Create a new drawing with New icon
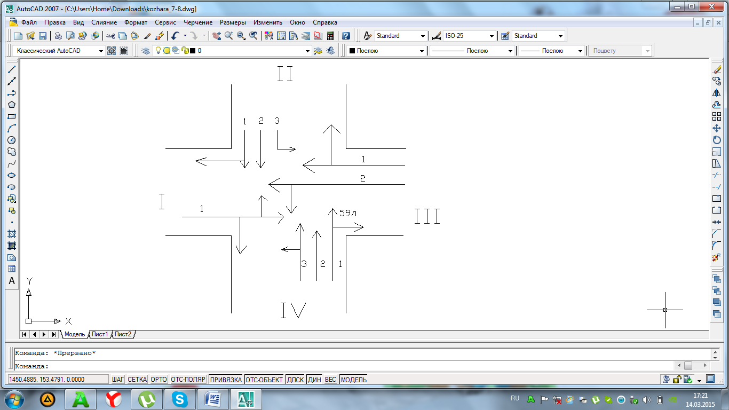729x410 pixels. click(18, 36)
